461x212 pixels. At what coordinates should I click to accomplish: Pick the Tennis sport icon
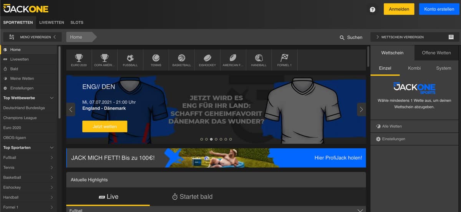click(156, 58)
